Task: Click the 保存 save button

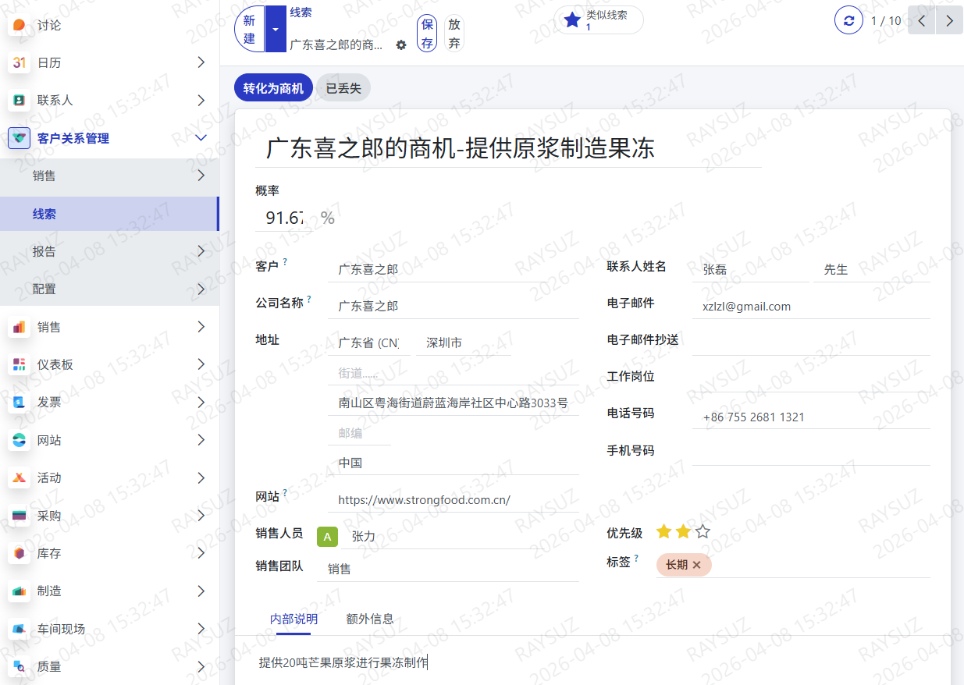Action: pos(427,34)
